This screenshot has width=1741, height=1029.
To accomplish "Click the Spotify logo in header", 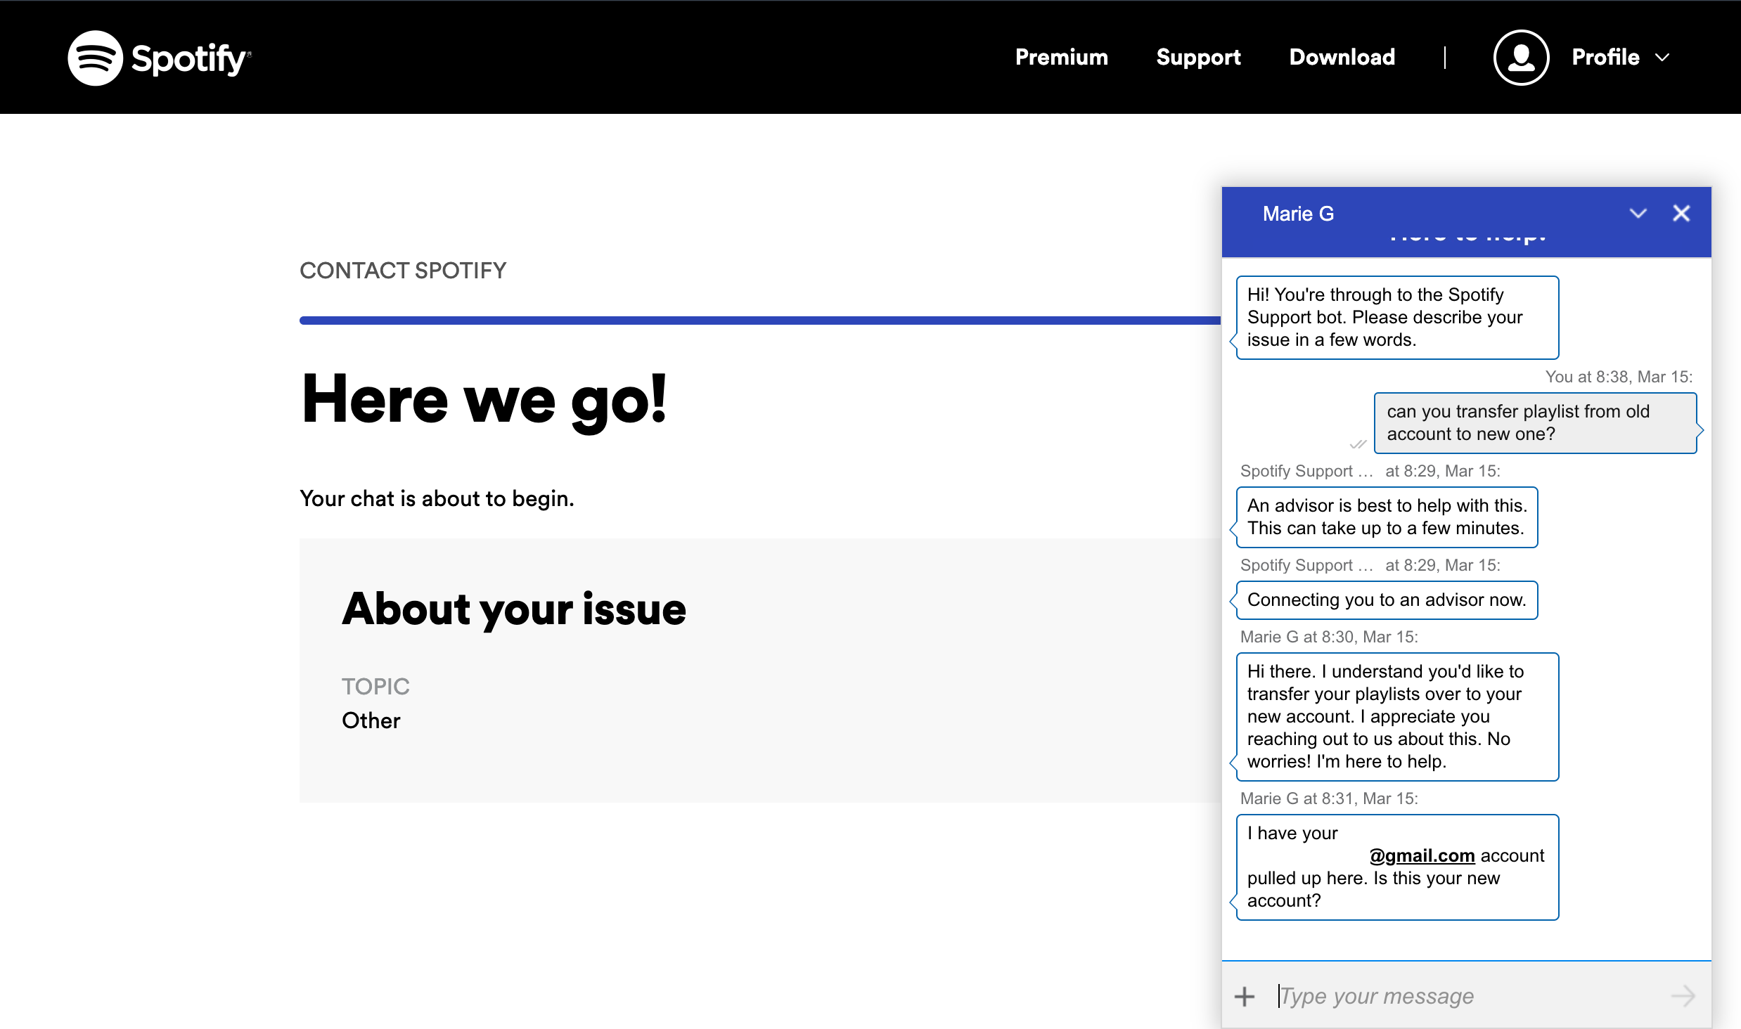I will 159,58.
